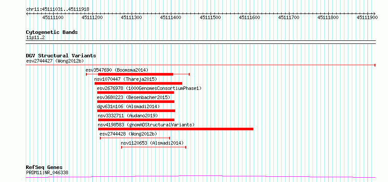The height and width of the screenshot is (182, 388).
Task: Click ruler position 45111100
Action: pyautogui.click(x=53, y=17)
